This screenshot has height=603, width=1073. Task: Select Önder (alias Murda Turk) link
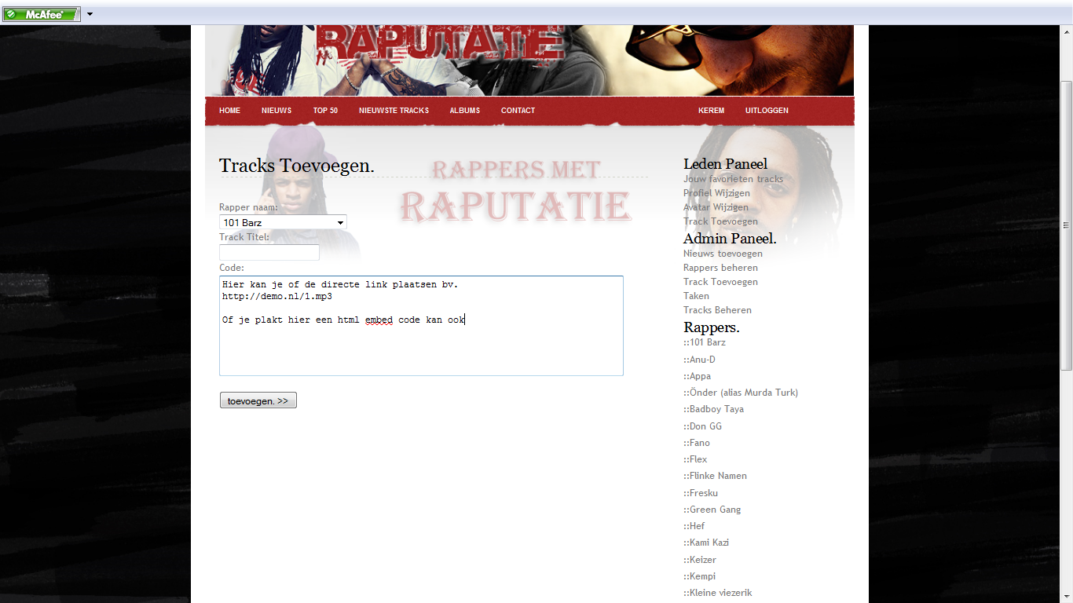pos(741,393)
